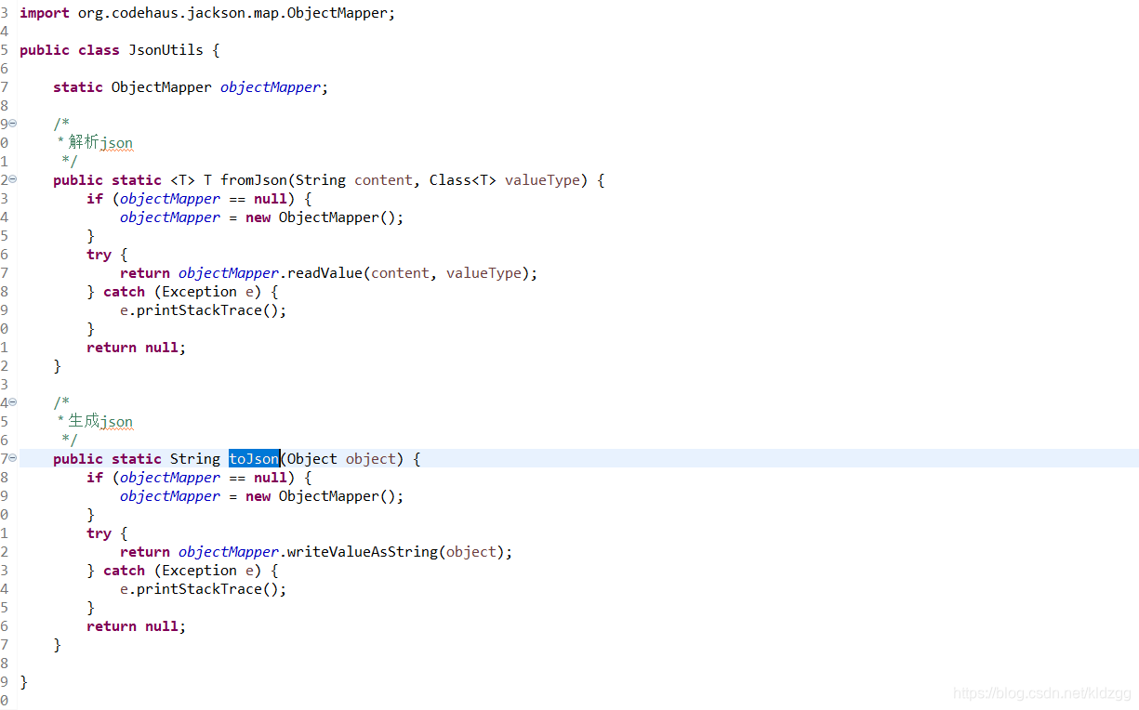
Task: Collapse the fromJson method fold marker
Action: pos(12,179)
